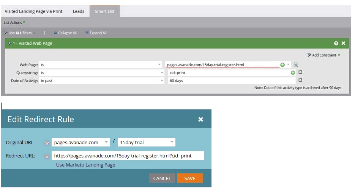This screenshot has width=355, height=190.
Task: Click the Expand All arrow icon
Action: point(87,33)
